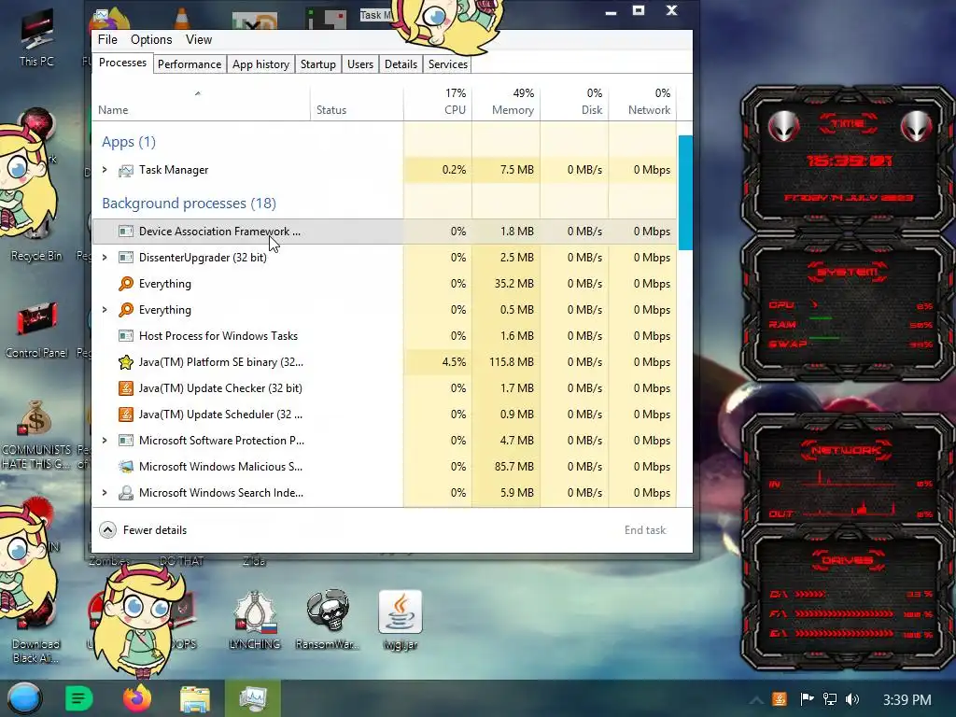
Task: Open the View menu
Action: (x=199, y=39)
